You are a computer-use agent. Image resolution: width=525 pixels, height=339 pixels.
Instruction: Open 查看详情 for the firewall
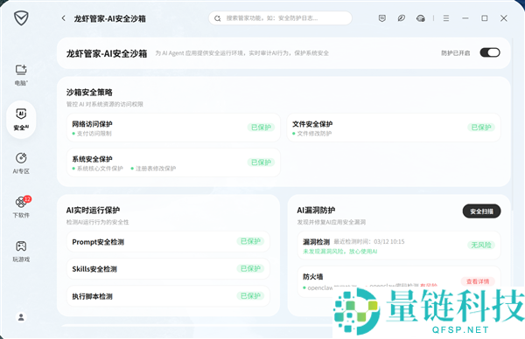tap(478, 281)
